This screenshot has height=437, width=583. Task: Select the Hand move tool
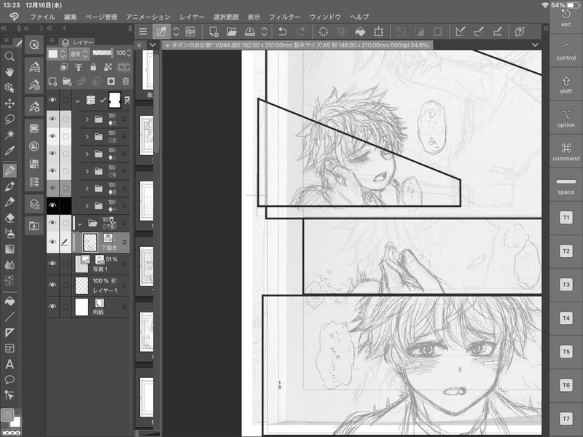pyautogui.click(x=9, y=71)
